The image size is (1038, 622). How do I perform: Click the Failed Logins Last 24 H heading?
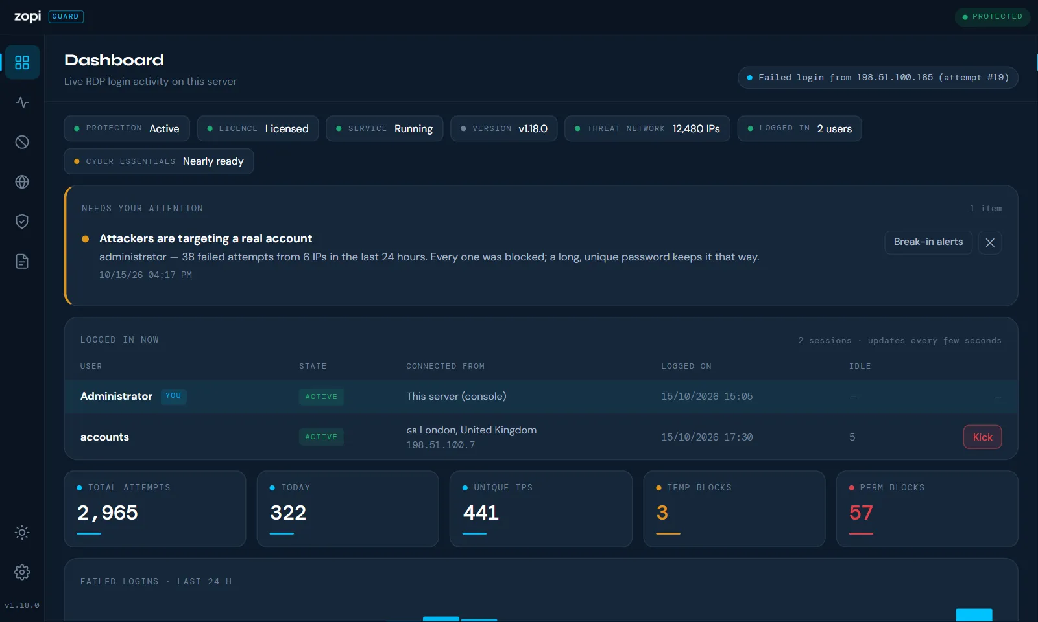tap(156, 582)
